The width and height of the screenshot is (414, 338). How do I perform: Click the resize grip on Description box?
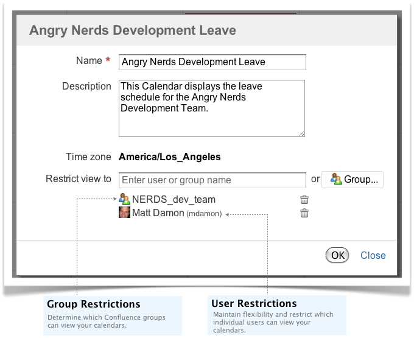302,134
